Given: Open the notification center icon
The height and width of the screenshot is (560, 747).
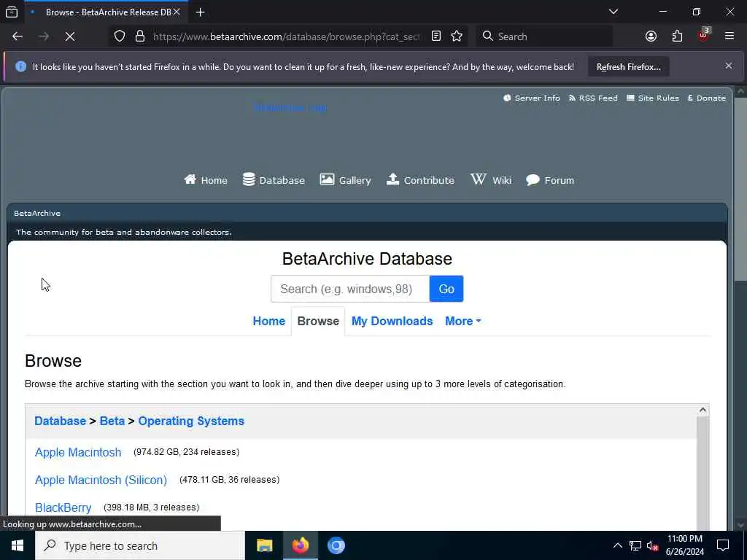Looking at the screenshot, I should click(723, 545).
